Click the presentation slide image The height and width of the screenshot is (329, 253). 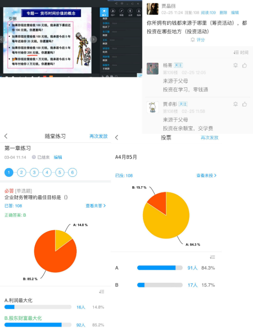47,40
